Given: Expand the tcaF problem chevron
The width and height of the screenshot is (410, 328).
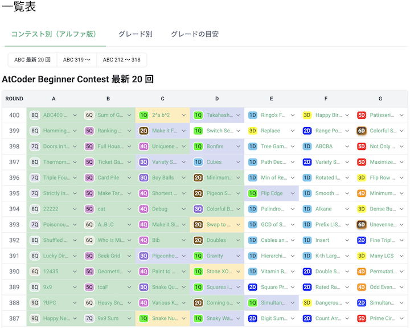Looking at the screenshot, I should [129, 287].
